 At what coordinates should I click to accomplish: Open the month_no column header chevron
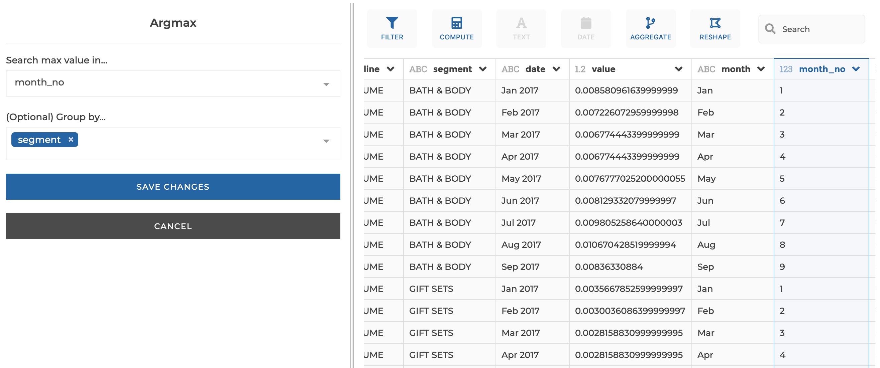tap(855, 69)
